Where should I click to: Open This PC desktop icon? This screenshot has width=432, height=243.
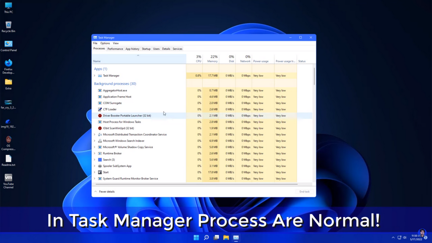[8, 8]
